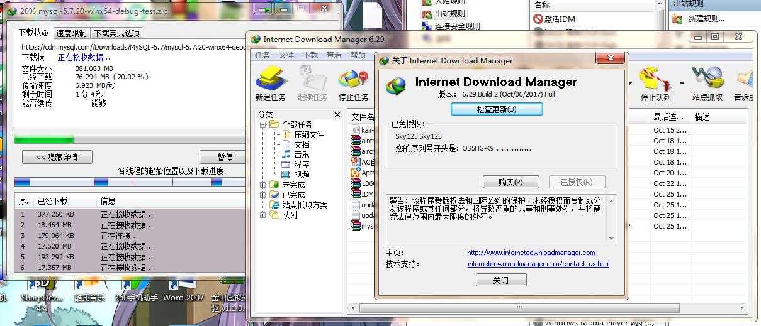Click the 购买(P) button
The image size is (761, 326).
click(x=510, y=182)
